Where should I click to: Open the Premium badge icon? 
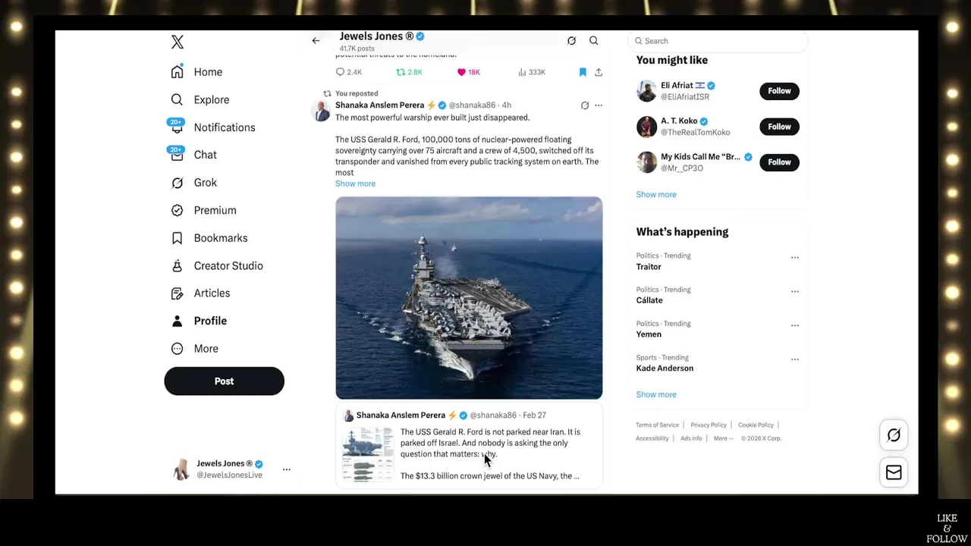click(x=177, y=210)
